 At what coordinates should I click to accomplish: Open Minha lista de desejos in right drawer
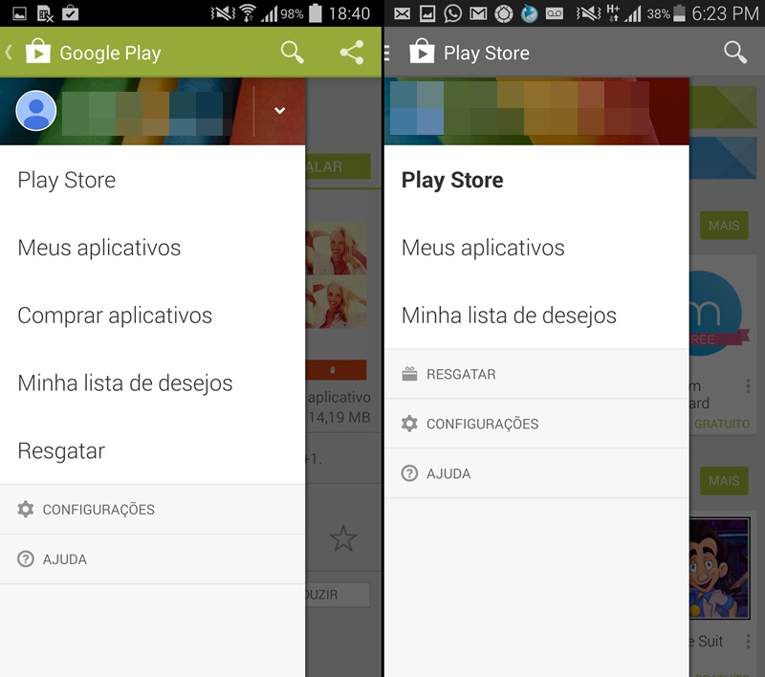[x=536, y=316]
